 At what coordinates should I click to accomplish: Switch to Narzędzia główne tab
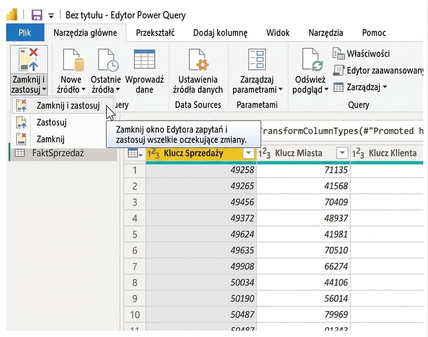(85, 33)
